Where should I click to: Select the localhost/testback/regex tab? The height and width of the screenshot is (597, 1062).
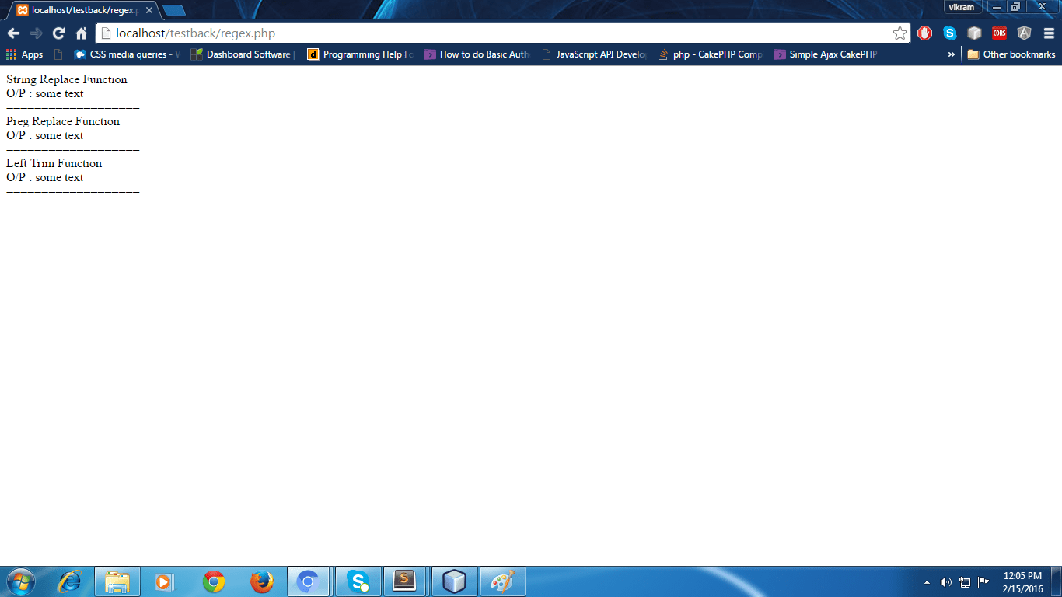tap(84, 10)
